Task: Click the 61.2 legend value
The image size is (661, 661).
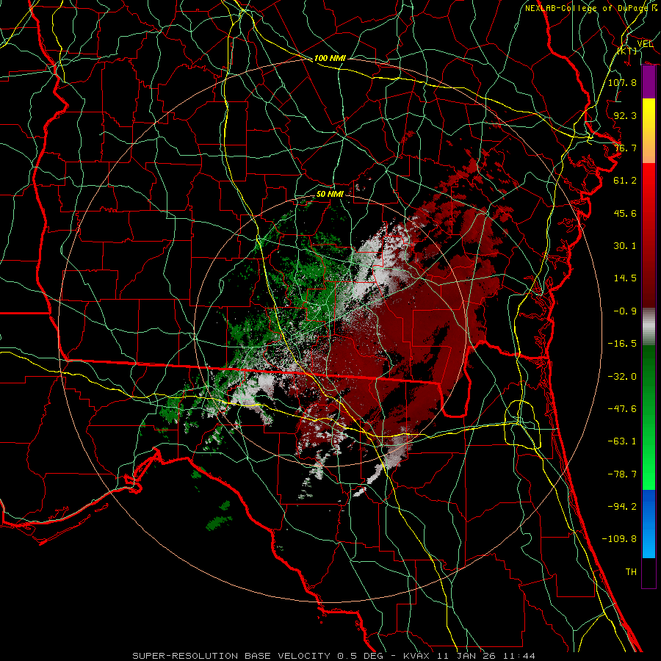Action: coord(625,181)
